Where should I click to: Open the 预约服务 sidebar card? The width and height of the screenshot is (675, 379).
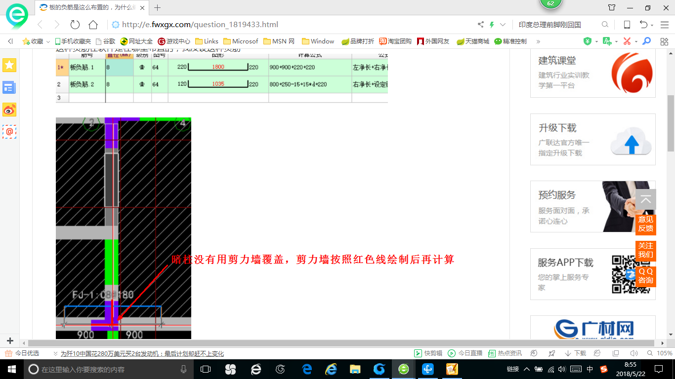point(593,206)
